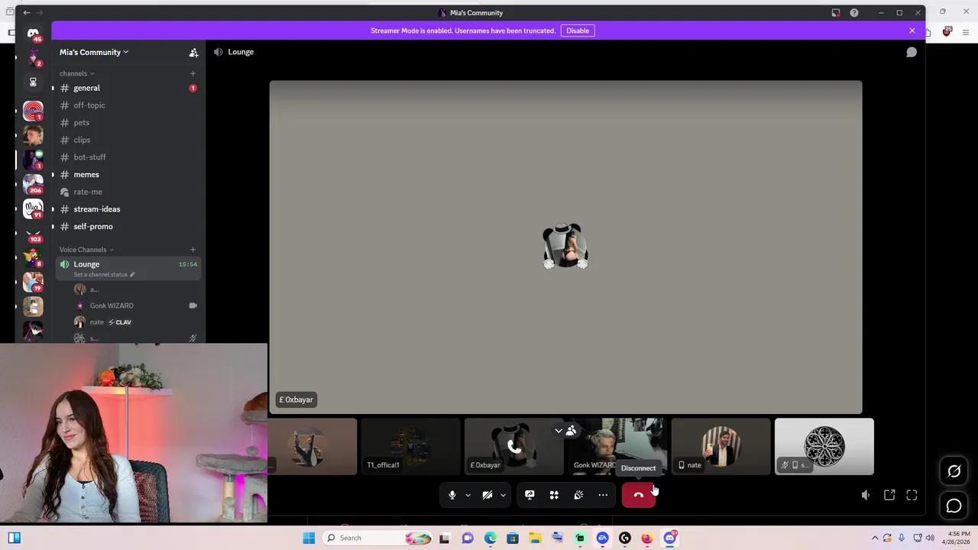Open EA app from taskbar
Screen dimensions: 978x550
(602, 538)
